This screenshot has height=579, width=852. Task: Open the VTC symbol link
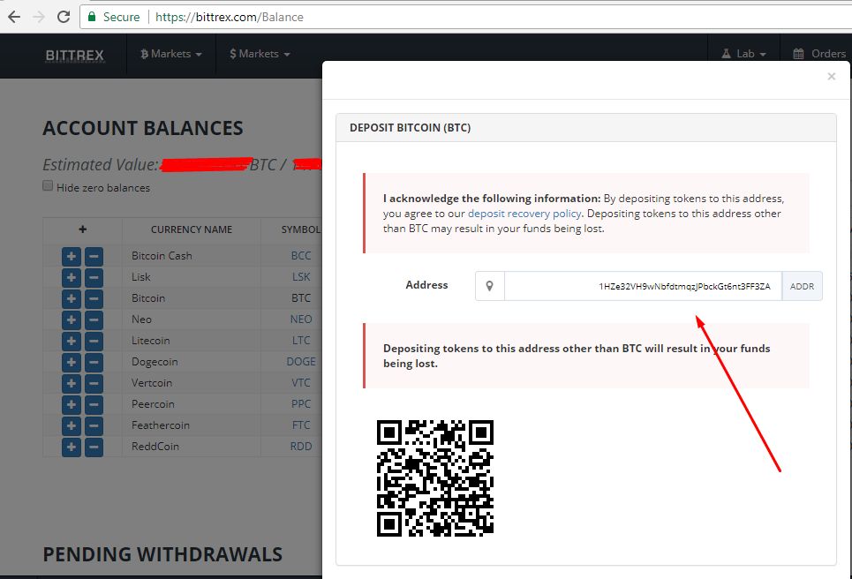coord(301,383)
